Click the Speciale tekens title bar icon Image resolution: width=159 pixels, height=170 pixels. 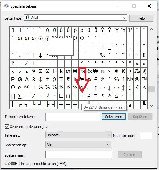[6, 6]
